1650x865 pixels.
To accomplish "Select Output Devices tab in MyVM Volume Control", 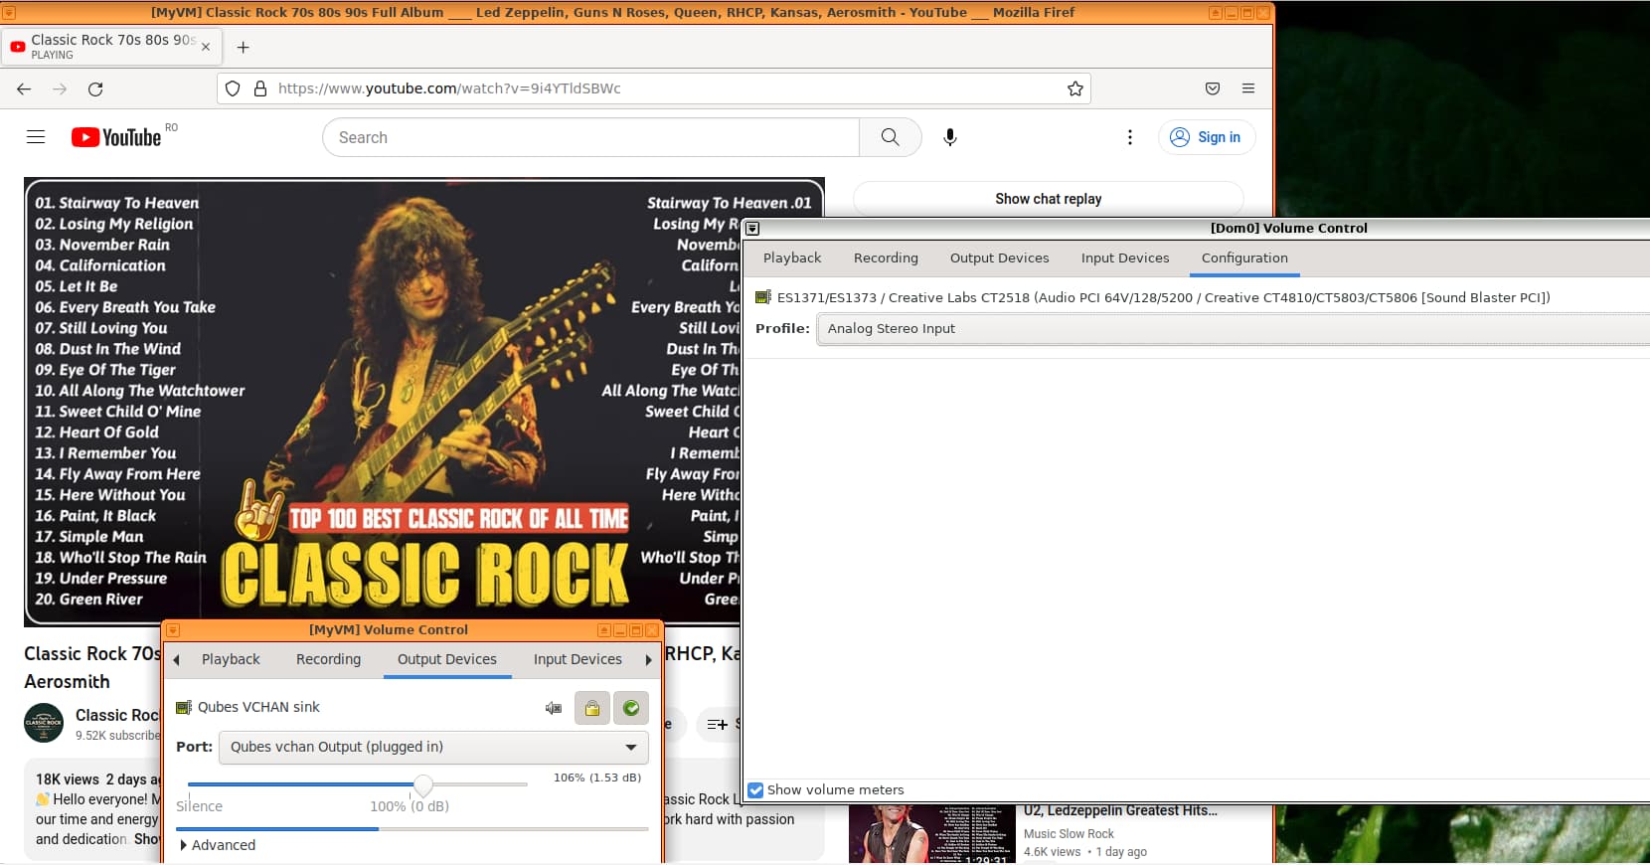I will (447, 659).
